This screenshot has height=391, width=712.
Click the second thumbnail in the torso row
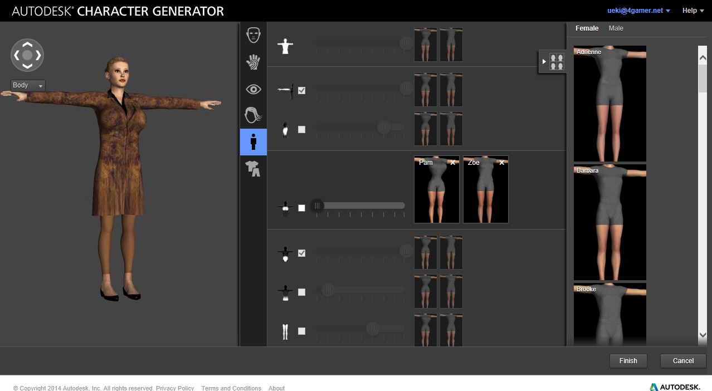(451, 129)
